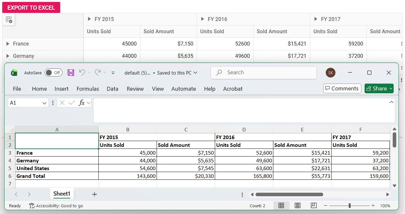The height and width of the screenshot is (214, 405).
Task: Click the Undo icon
Action: click(x=82, y=72)
